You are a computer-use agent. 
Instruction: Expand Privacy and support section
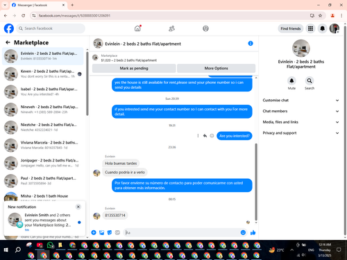coord(301,133)
